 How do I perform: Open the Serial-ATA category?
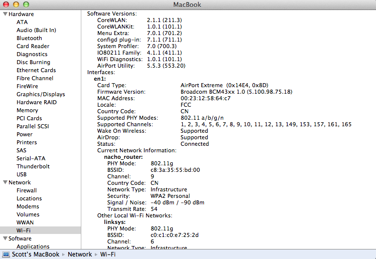(31, 158)
